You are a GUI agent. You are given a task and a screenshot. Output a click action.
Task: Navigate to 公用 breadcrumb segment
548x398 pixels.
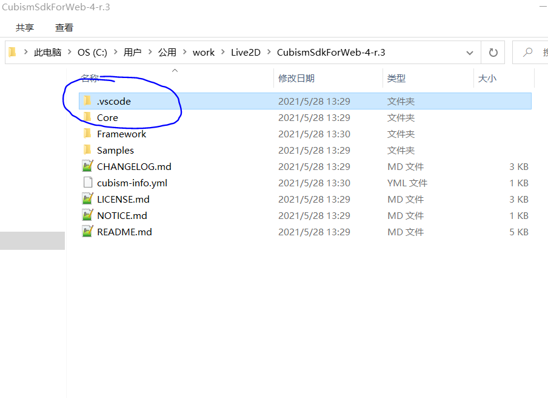(167, 53)
